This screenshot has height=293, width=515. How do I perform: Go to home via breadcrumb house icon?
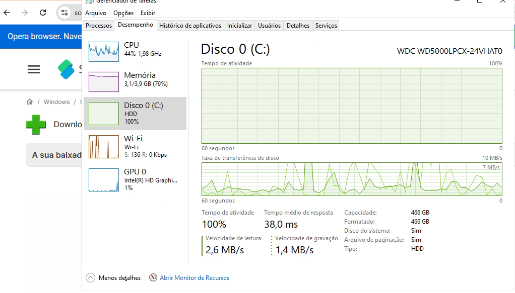(30, 102)
